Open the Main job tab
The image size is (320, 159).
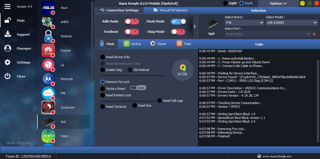pos(107,44)
